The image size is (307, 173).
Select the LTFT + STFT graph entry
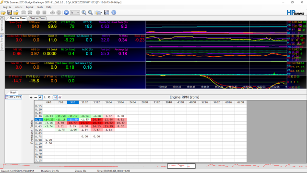[13, 97]
